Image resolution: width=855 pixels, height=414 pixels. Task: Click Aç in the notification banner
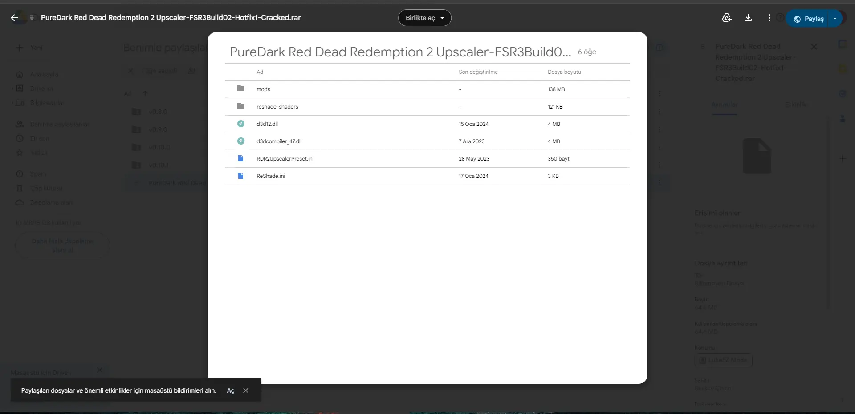tap(231, 390)
